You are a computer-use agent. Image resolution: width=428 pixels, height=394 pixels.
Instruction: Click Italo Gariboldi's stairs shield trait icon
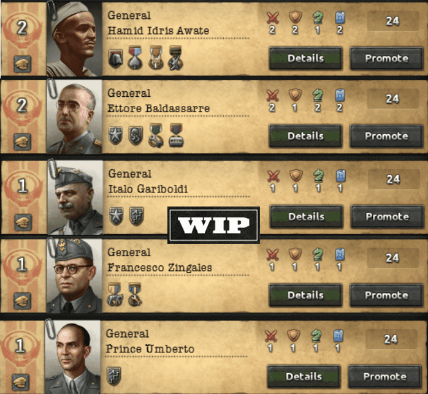click(137, 216)
